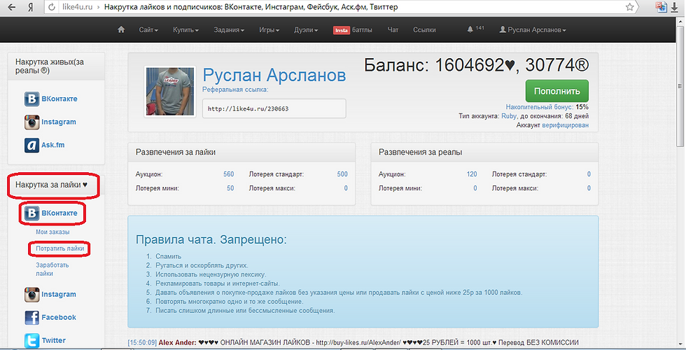Screen dimensions: 686x350
Task: Bookmark the page with the star icon
Action: click(x=629, y=7)
